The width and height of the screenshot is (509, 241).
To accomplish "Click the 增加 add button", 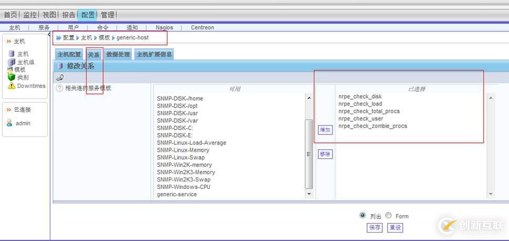I will [x=325, y=130].
